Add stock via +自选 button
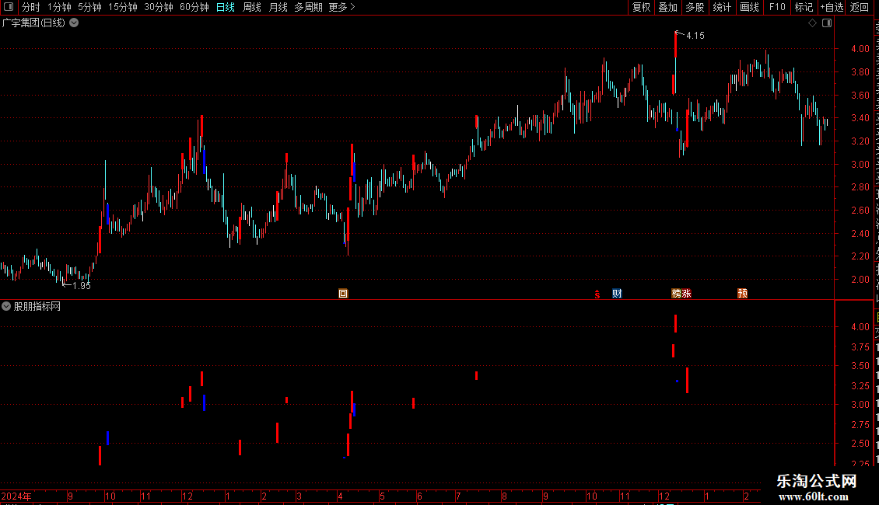Viewport: 879px width, 505px height. pyautogui.click(x=832, y=7)
